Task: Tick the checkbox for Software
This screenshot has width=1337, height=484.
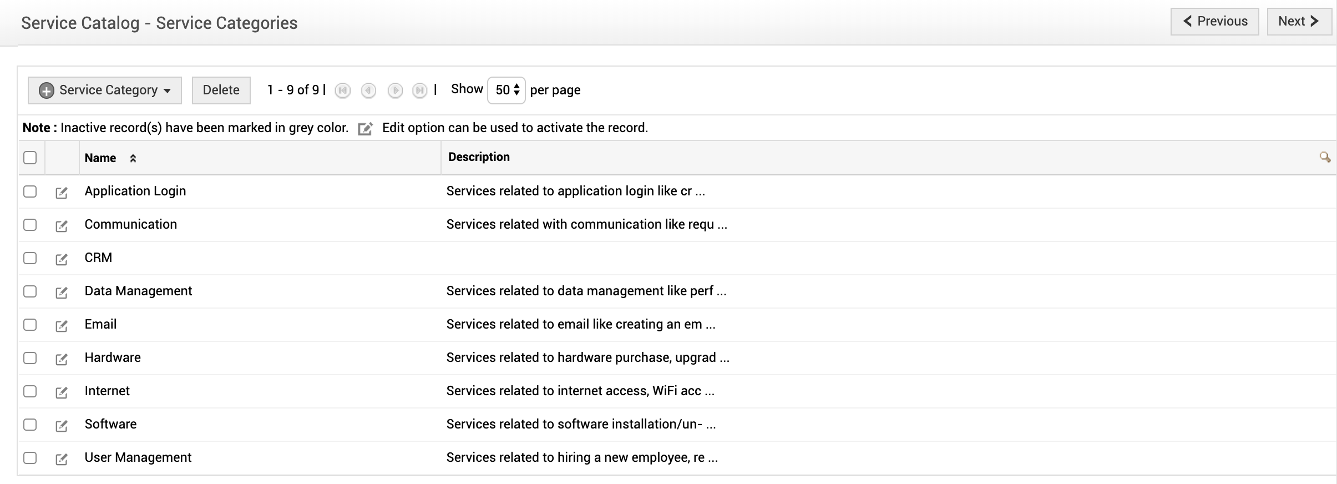Action: point(30,425)
